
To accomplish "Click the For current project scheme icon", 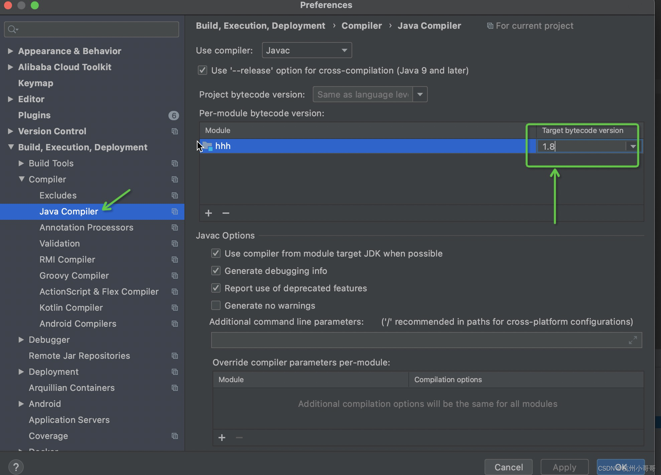I will [x=490, y=25].
